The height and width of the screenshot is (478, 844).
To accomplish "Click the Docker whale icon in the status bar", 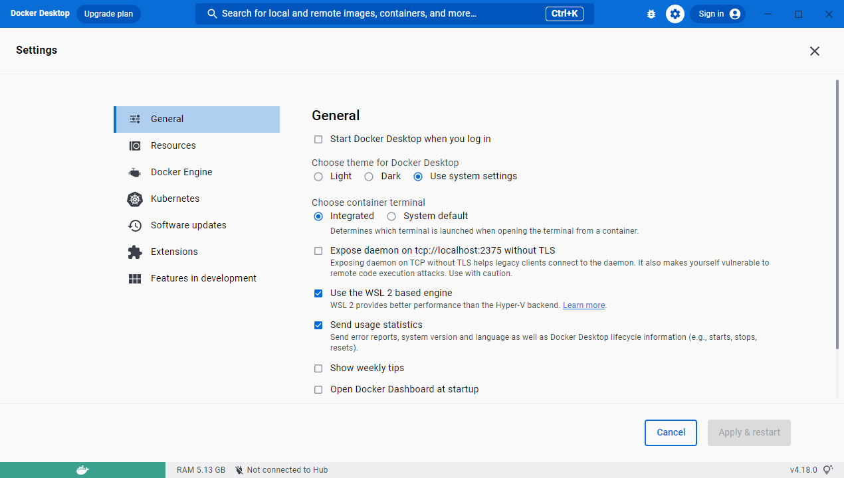I will pyautogui.click(x=82, y=469).
